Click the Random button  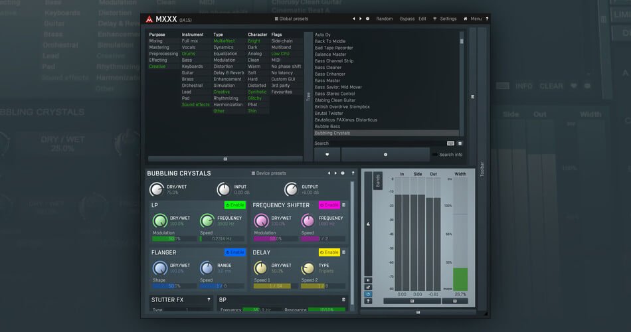tap(384, 19)
